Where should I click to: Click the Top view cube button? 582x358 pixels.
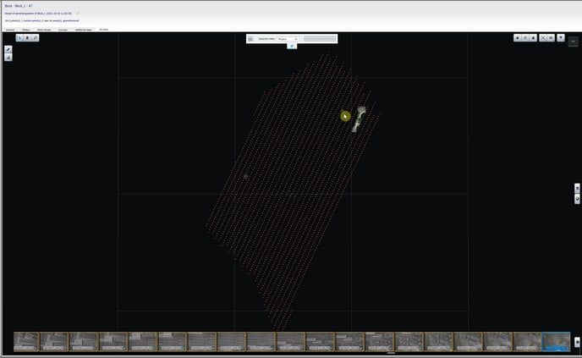[x=573, y=40]
